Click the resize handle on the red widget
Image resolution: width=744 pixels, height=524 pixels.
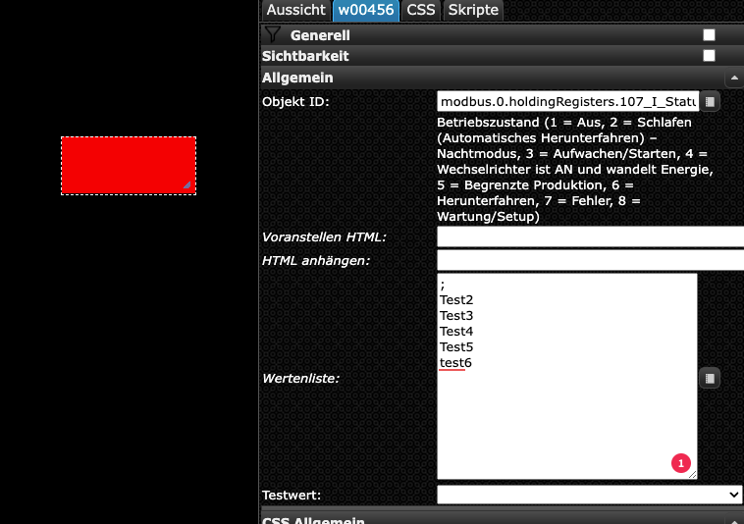(186, 184)
